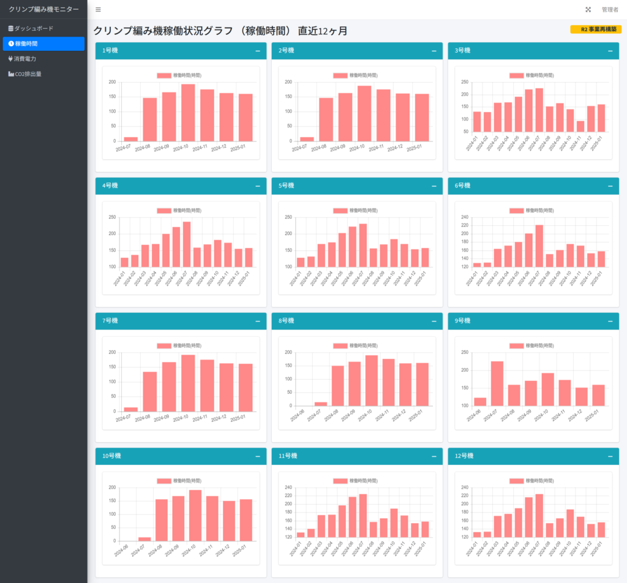The width and height of the screenshot is (627, 583).
Task: Click the clock icon beside 稼働時間
Action: click(x=11, y=44)
